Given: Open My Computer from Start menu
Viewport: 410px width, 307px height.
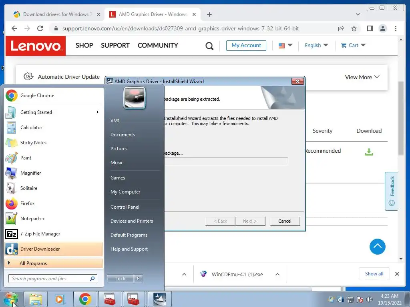Looking at the screenshot, I should click(x=125, y=192).
